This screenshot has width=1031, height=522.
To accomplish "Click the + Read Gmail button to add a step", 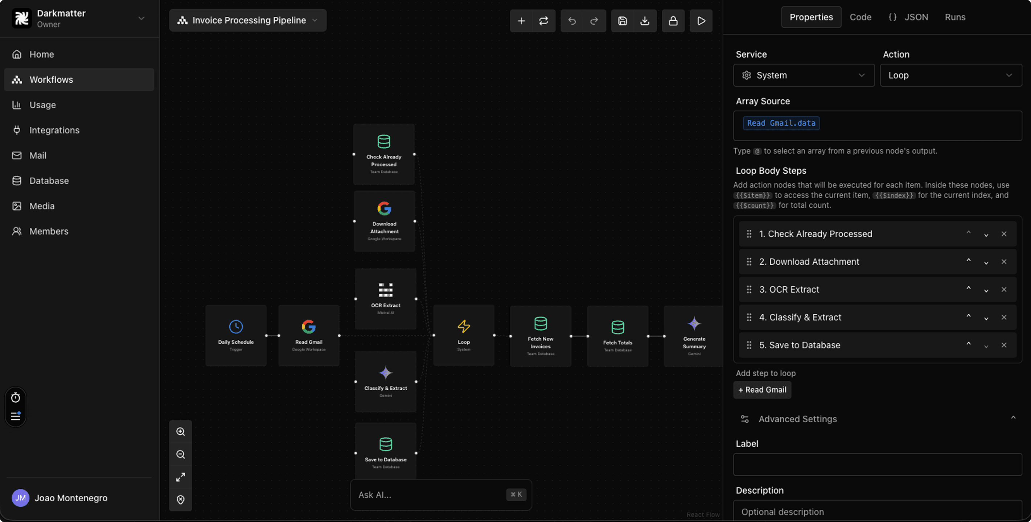I will [762, 390].
